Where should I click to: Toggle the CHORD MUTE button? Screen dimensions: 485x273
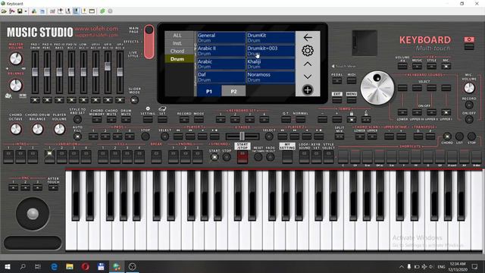pos(111,120)
